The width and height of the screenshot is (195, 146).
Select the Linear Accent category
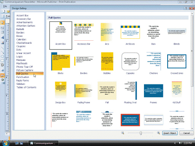tap(24, 53)
